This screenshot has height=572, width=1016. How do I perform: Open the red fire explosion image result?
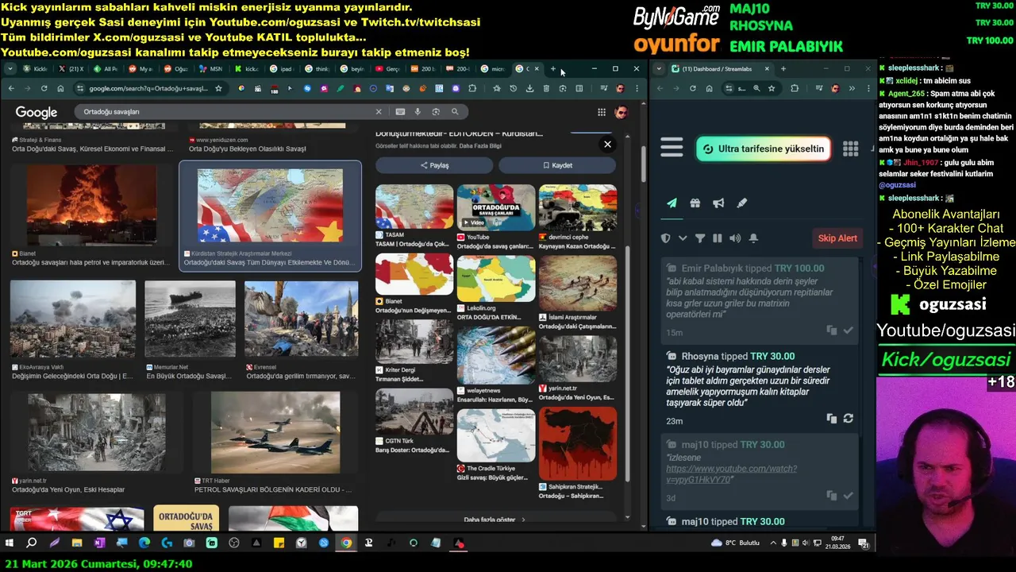pyautogui.click(x=91, y=206)
